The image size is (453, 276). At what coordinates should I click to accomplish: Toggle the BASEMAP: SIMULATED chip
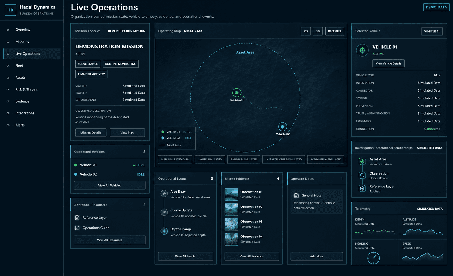coord(244,159)
